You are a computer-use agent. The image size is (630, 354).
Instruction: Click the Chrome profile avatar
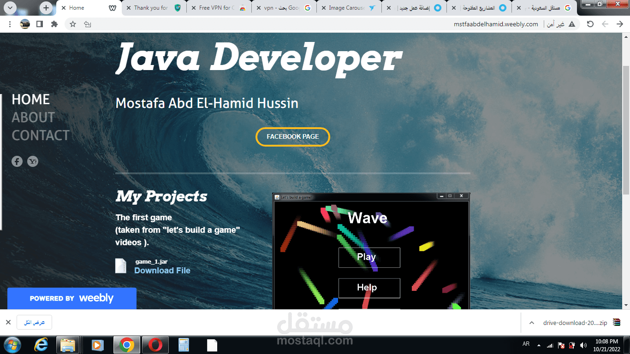[25, 24]
